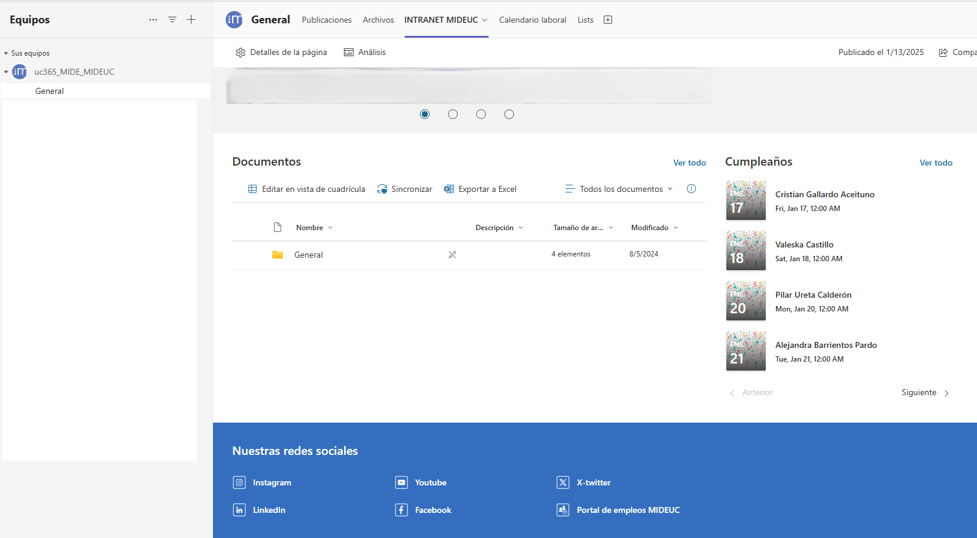The width and height of the screenshot is (977, 538).
Task: Click Valeska Castillo birthday thumbnail
Action: click(x=746, y=250)
